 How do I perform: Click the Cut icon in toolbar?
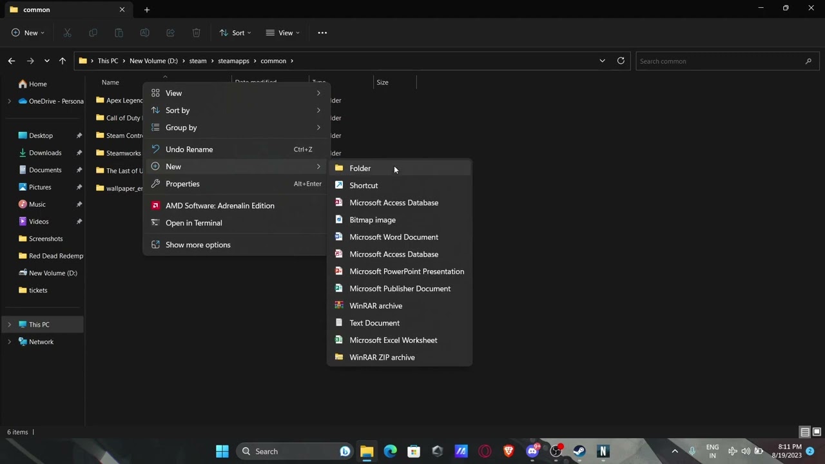(x=68, y=33)
